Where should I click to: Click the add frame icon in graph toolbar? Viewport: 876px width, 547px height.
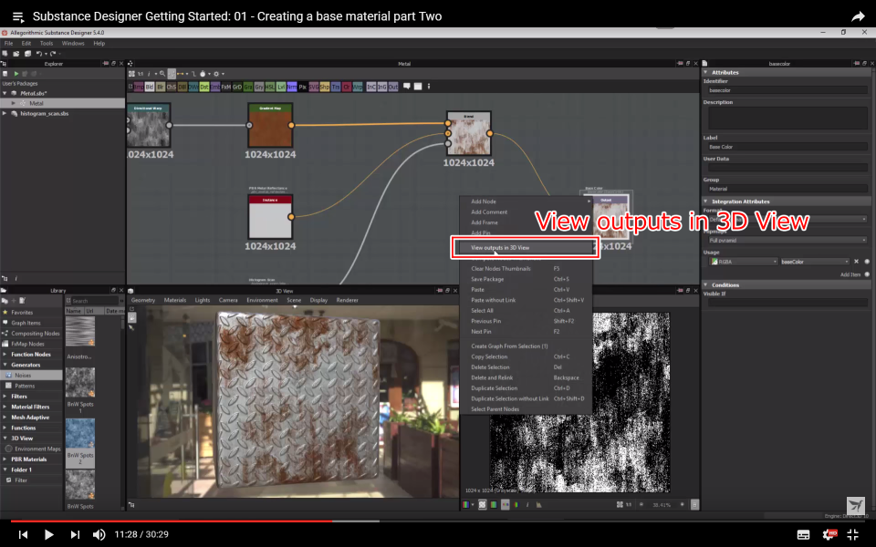(x=418, y=87)
